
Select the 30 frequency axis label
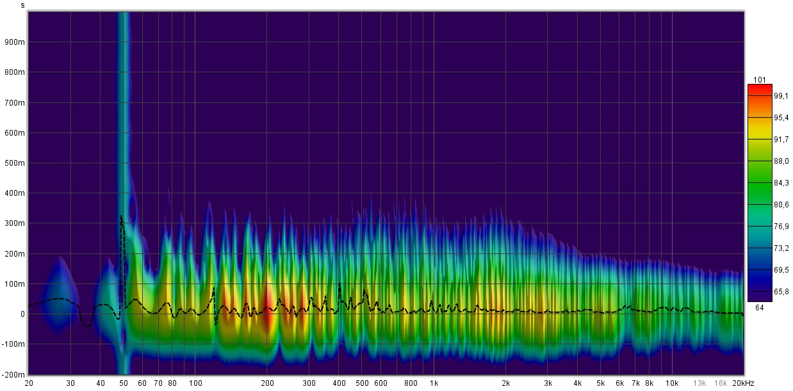[x=70, y=383]
